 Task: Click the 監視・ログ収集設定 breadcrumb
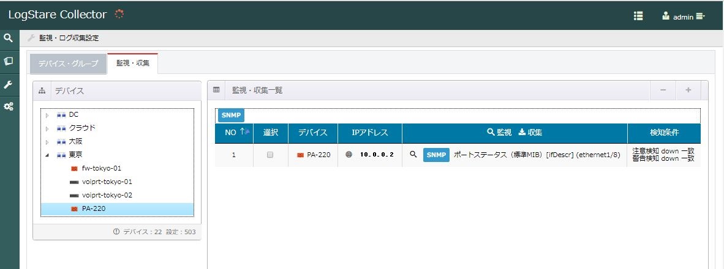(69, 39)
